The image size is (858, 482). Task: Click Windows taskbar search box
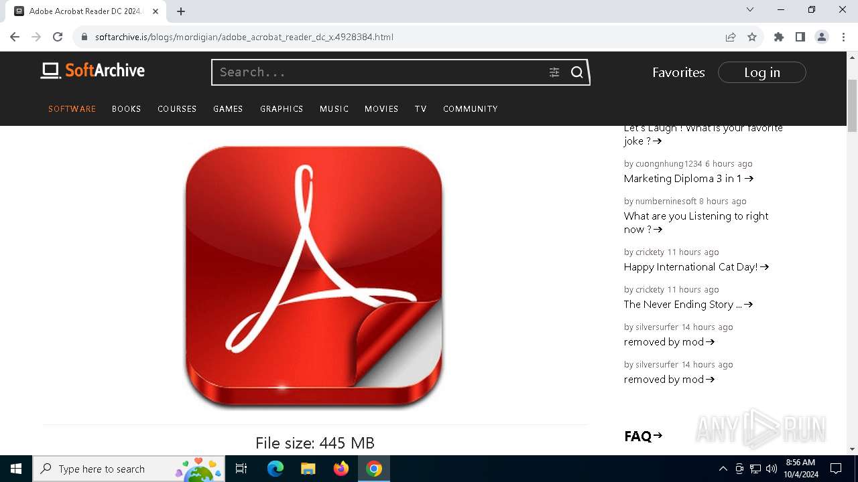pyautogui.click(x=128, y=469)
